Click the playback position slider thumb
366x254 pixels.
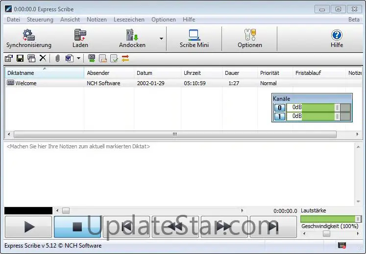[66, 210]
